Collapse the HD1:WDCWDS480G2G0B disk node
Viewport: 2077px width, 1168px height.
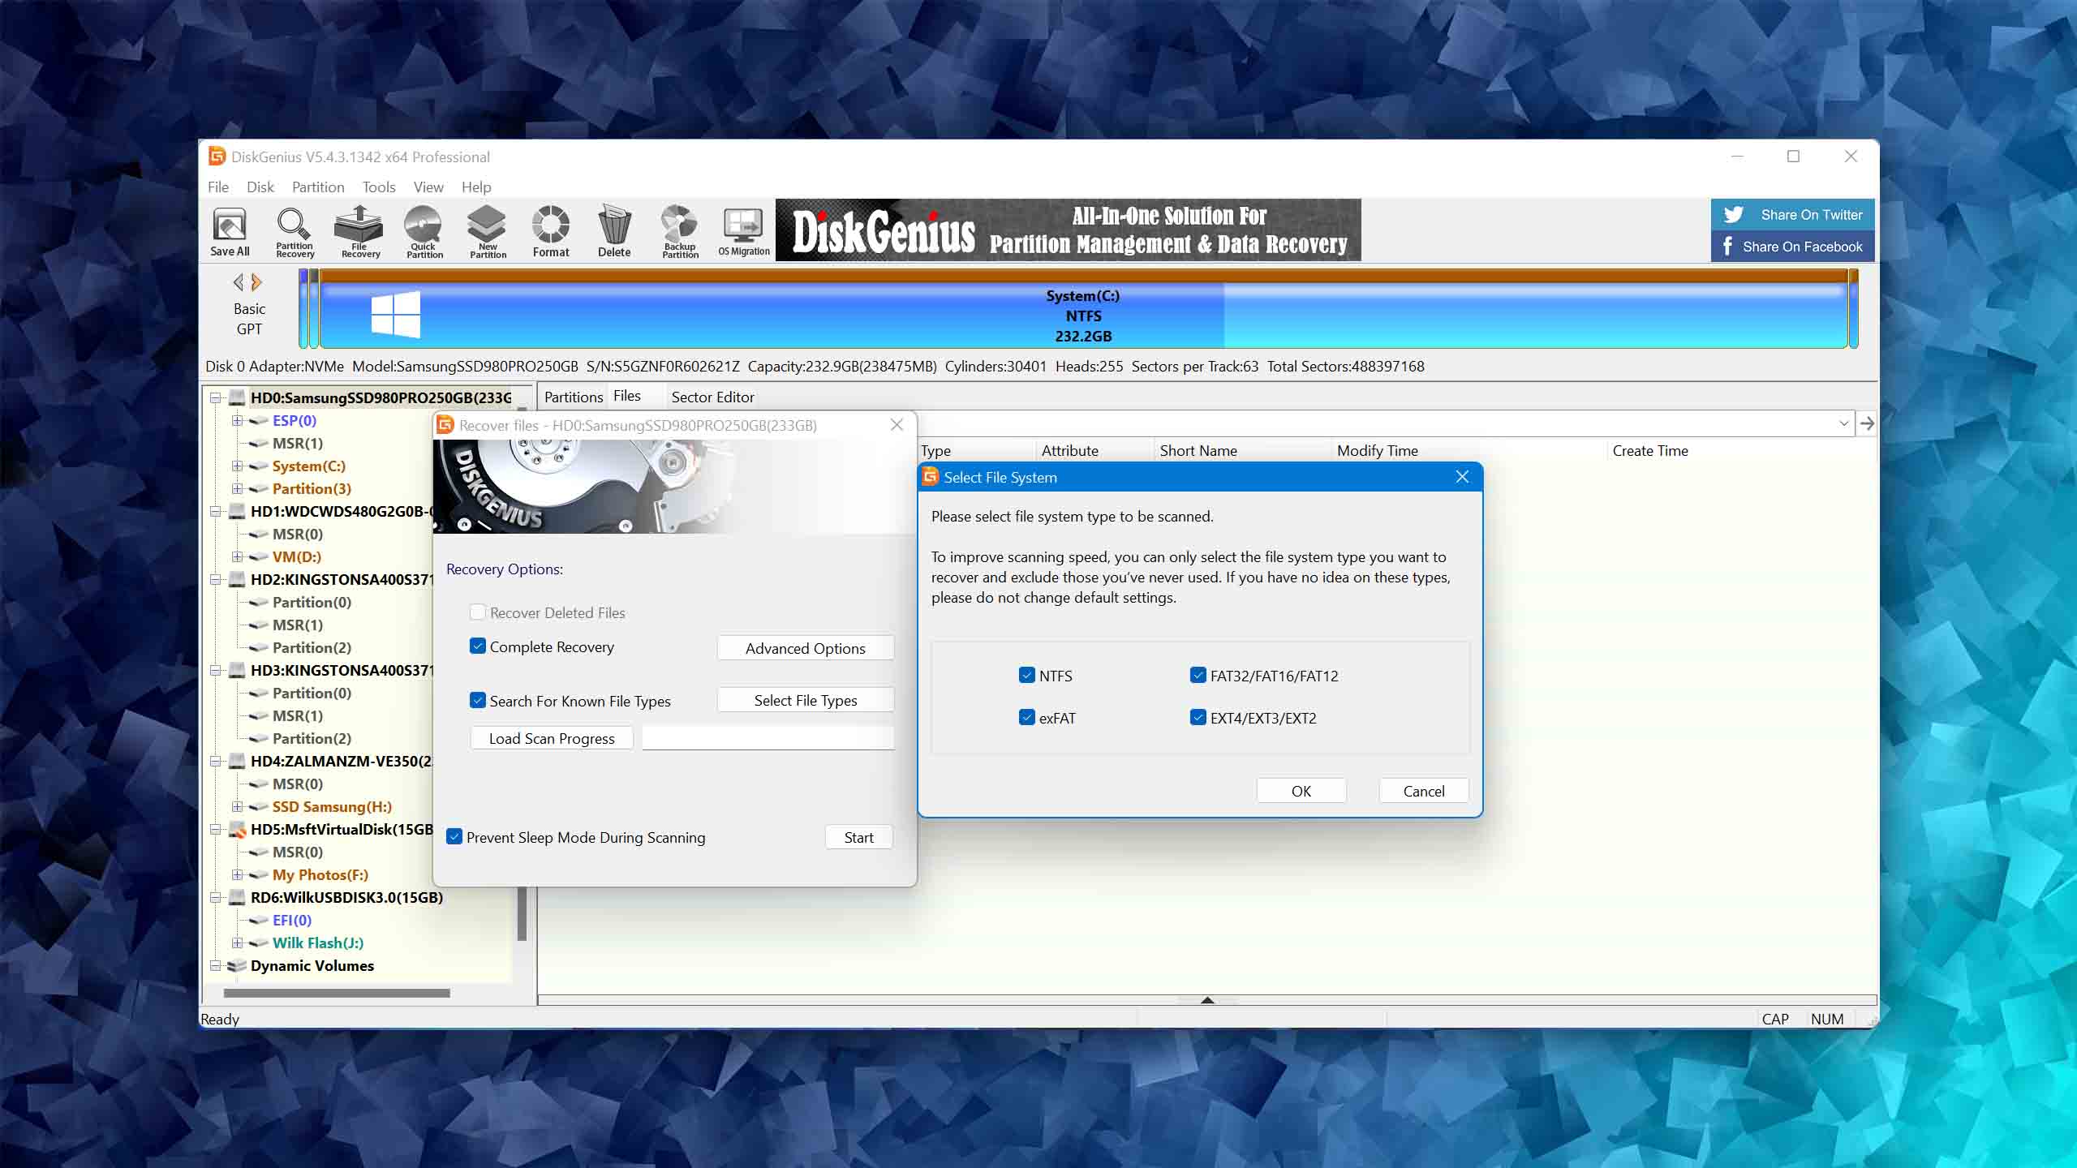[x=215, y=511]
